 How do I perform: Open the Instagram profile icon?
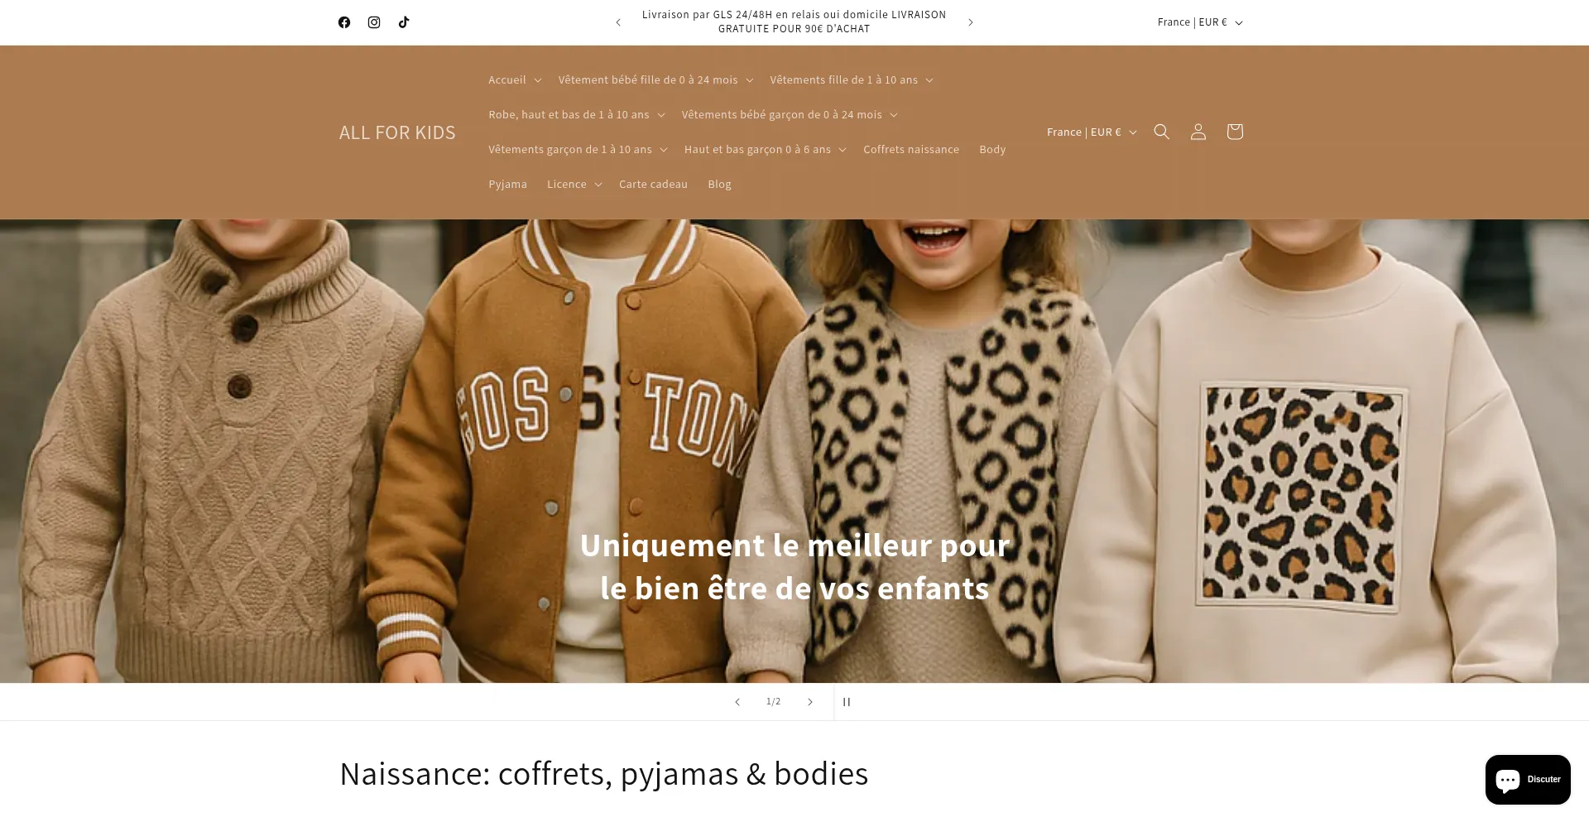(374, 22)
